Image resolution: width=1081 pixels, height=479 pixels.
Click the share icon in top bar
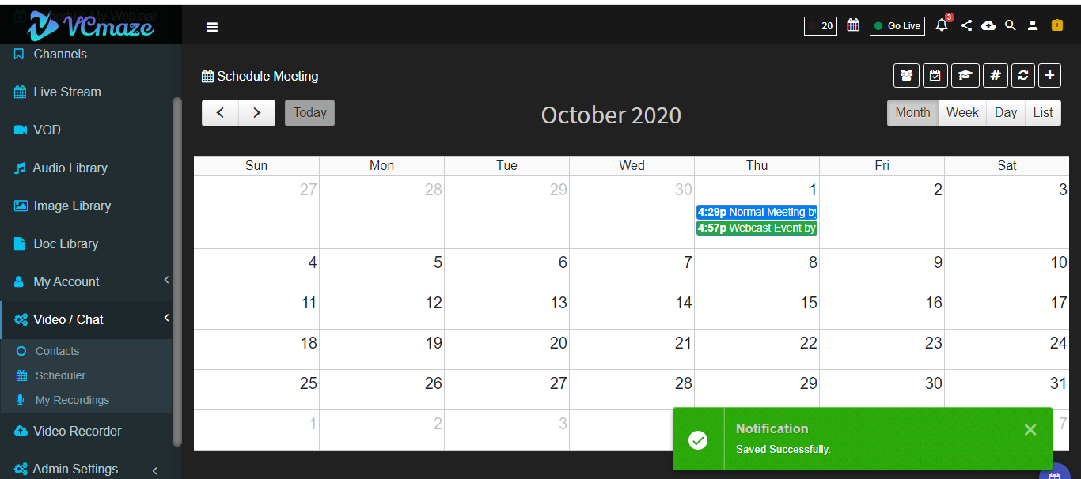[966, 25]
